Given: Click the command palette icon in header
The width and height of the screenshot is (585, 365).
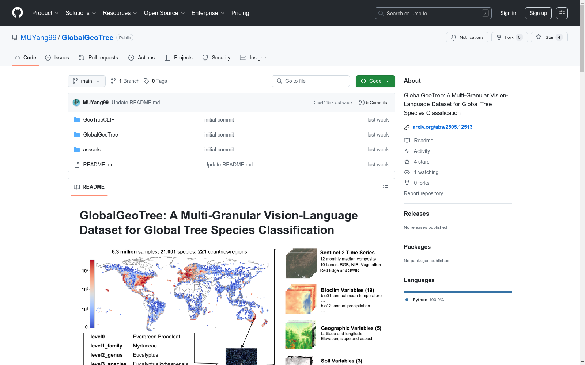Looking at the screenshot, I should (x=562, y=13).
